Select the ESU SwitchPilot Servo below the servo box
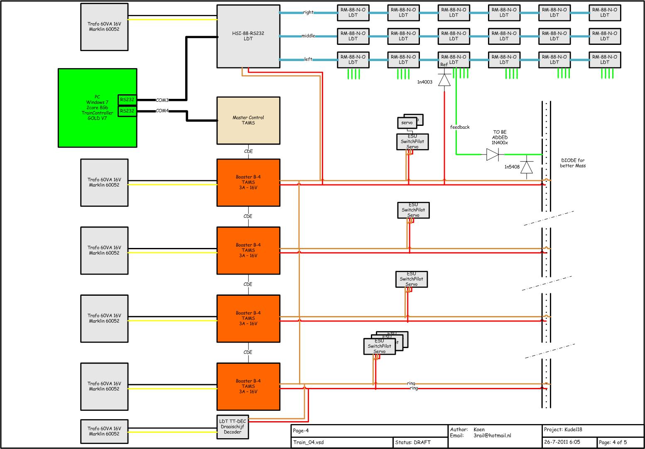This screenshot has height=449, width=645. pos(412,142)
